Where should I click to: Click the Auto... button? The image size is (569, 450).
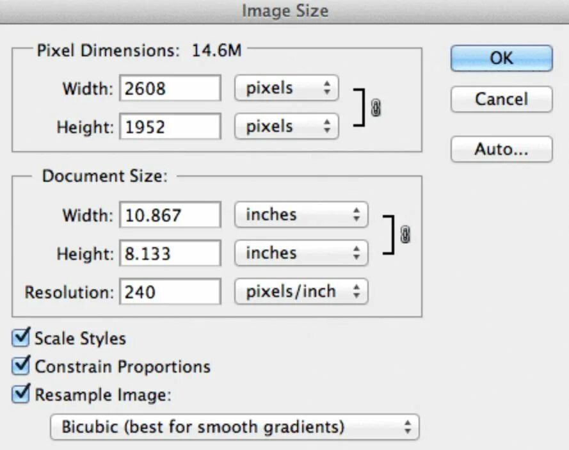tap(501, 150)
